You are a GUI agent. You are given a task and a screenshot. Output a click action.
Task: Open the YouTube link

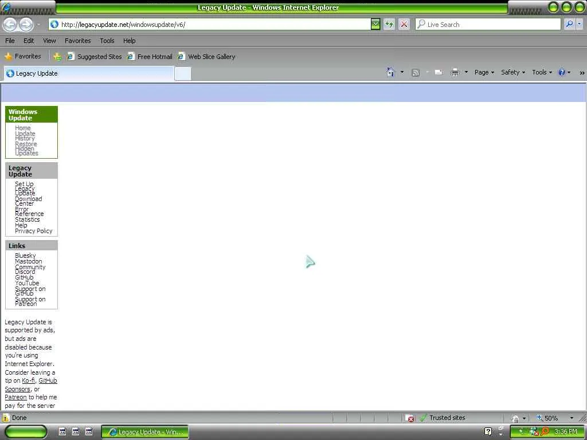point(27,283)
